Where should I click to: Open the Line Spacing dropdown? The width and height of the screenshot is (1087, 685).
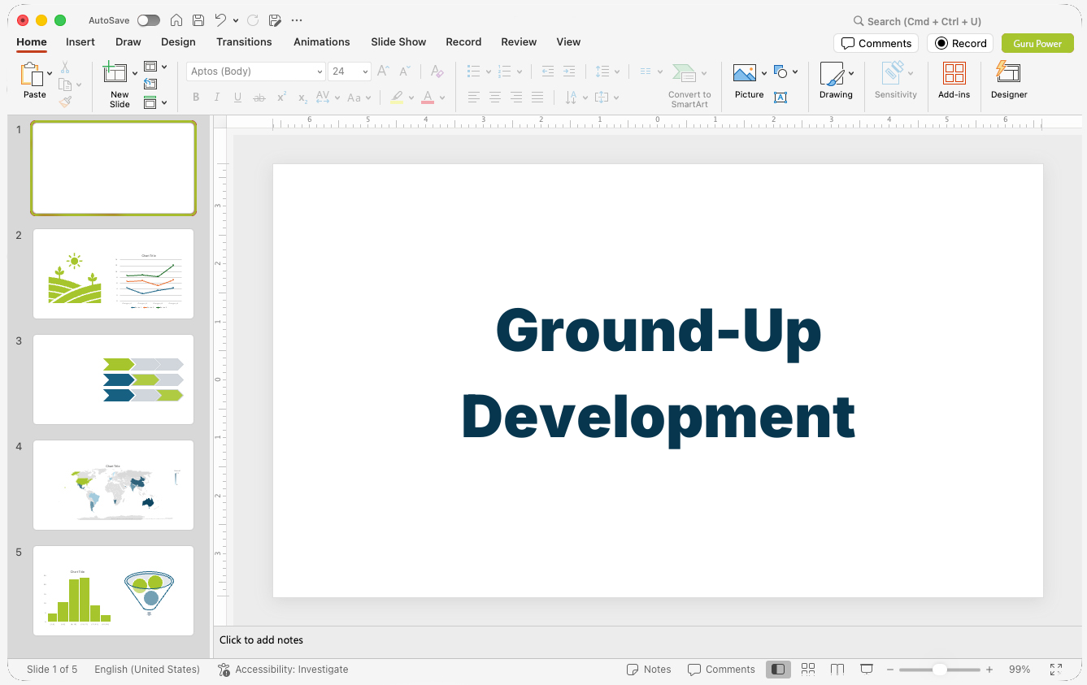[607, 72]
